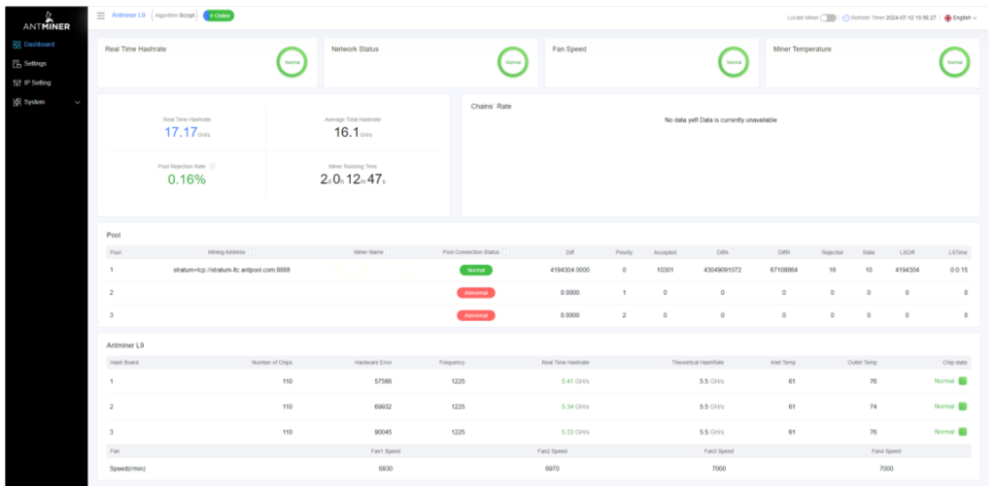This screenshot has width=995, height=486.
Task: Click the 5.34 GH/s hashrate cell
Action: (x=575, y=406)
